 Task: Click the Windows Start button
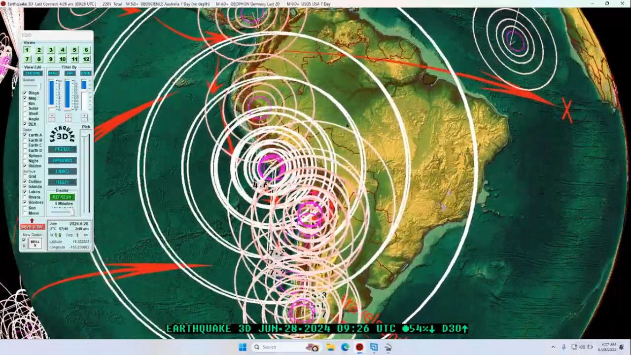tap(243, 347)
